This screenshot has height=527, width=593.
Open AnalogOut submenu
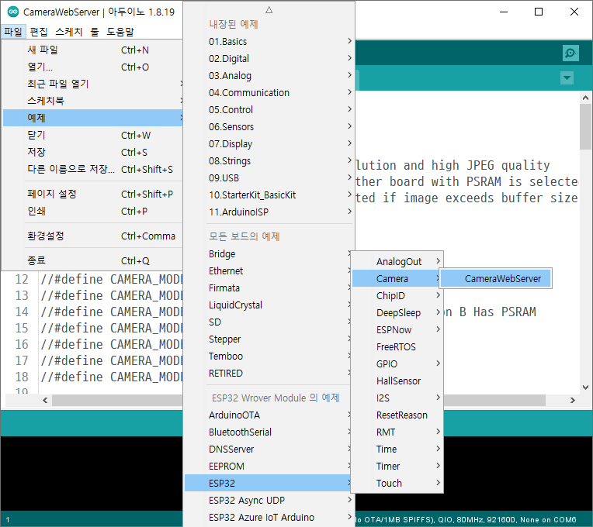tap(397, 261)
